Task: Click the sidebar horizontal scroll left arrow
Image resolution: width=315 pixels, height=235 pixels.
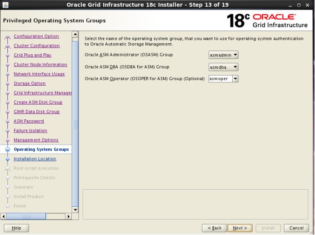Action: pos(4,216)
